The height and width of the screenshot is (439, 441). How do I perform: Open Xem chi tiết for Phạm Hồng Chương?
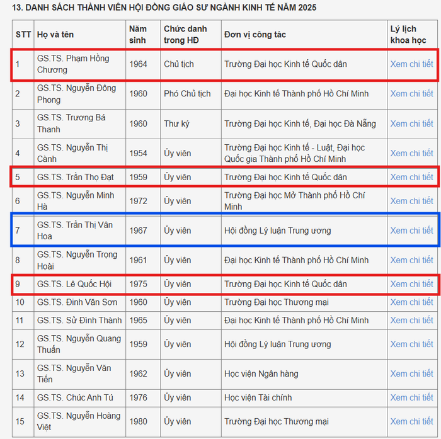(411, 64)
